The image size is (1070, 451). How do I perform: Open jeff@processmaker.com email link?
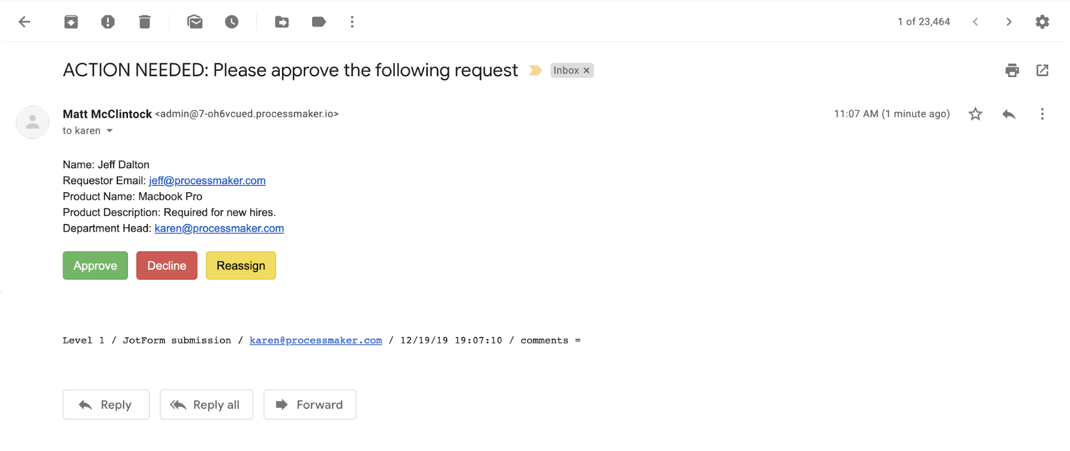pyautogui.click(x=207, y=181)
